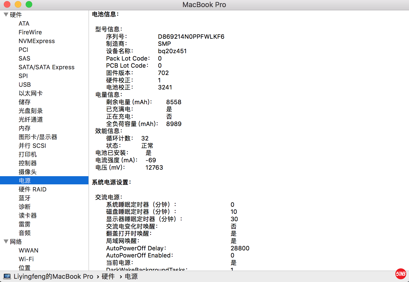Select 摄像头 camera in the sidebar
Viewport: 409px width, 282px height.
coord(28,172)
